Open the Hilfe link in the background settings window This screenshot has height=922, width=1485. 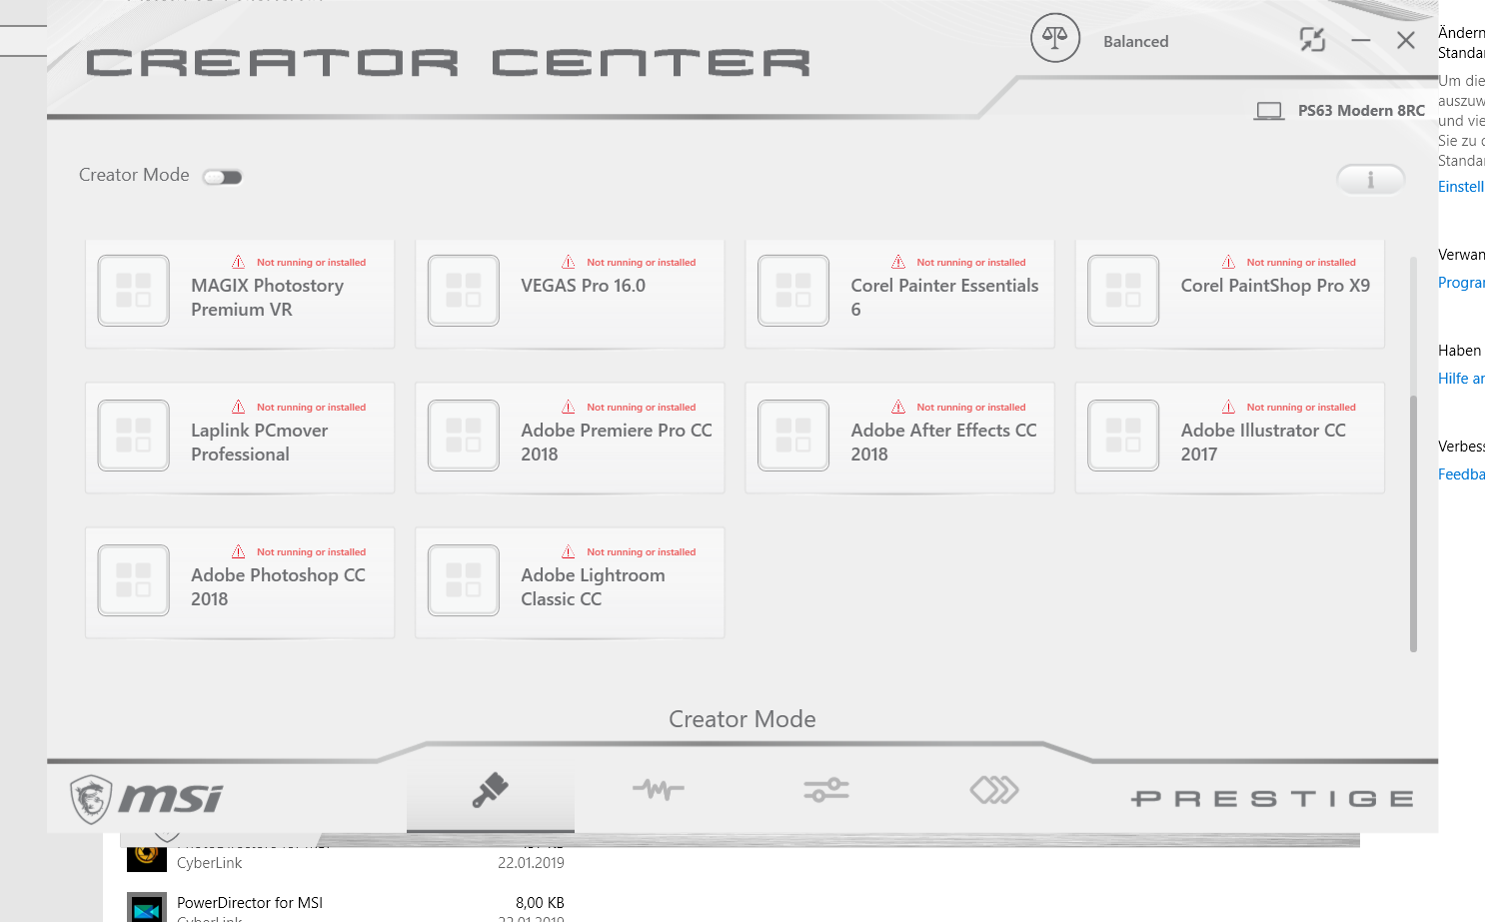pos(1461,379)
